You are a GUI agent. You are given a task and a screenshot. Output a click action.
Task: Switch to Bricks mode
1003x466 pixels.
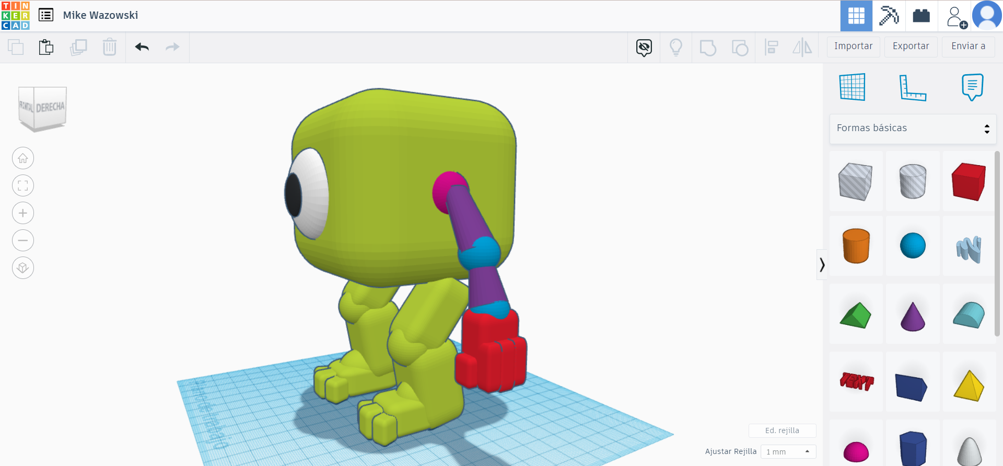point(922,16)
